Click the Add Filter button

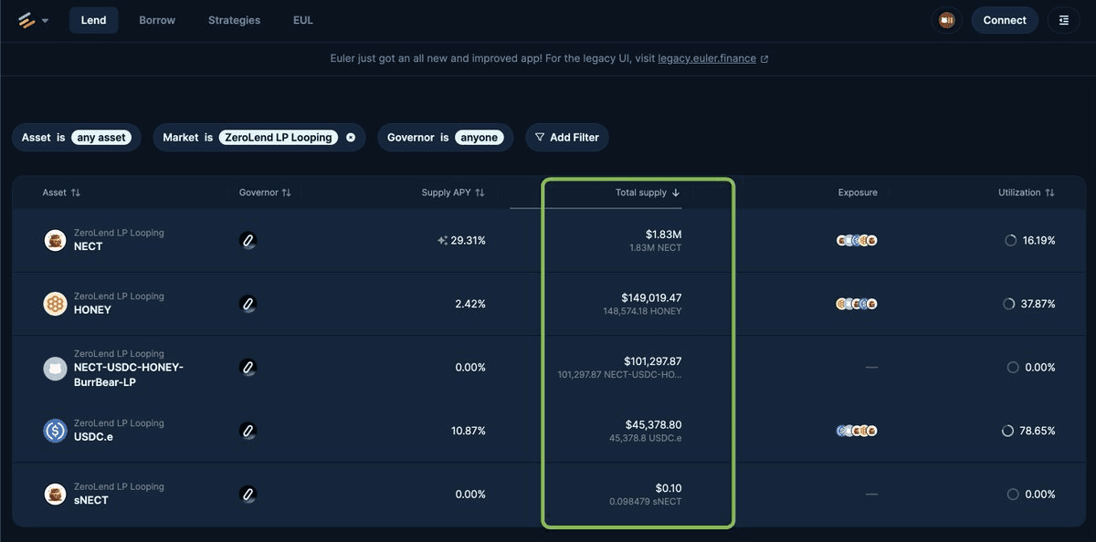click(x=567, y=138)
